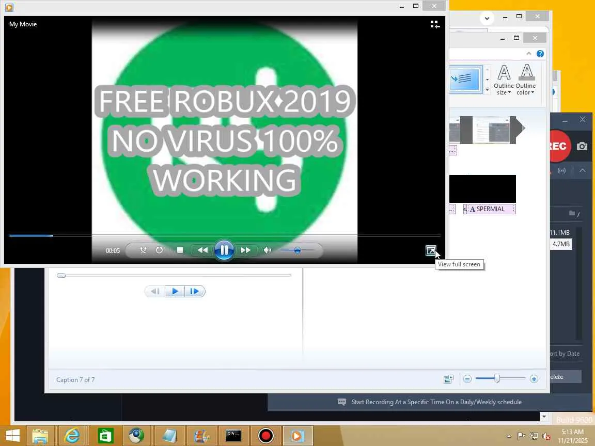Viewport: 595px width, 446px height.
Task: Click the Movie Maker zoom slider handle
Action: tap(497, 378)
